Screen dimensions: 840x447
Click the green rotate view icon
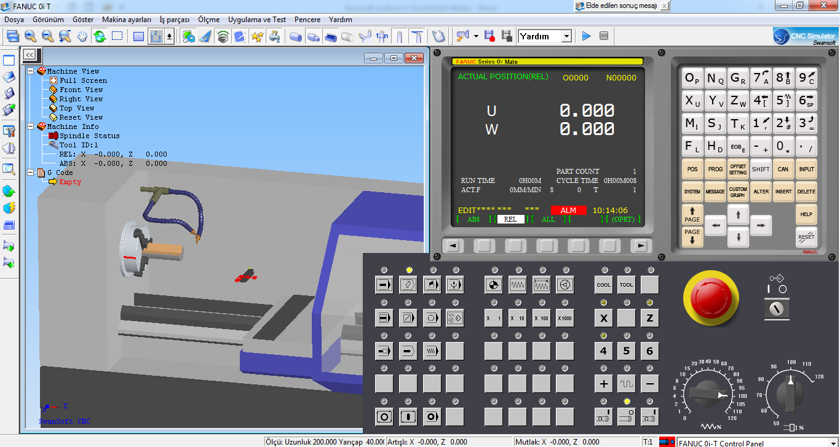(x=99, y=36)
